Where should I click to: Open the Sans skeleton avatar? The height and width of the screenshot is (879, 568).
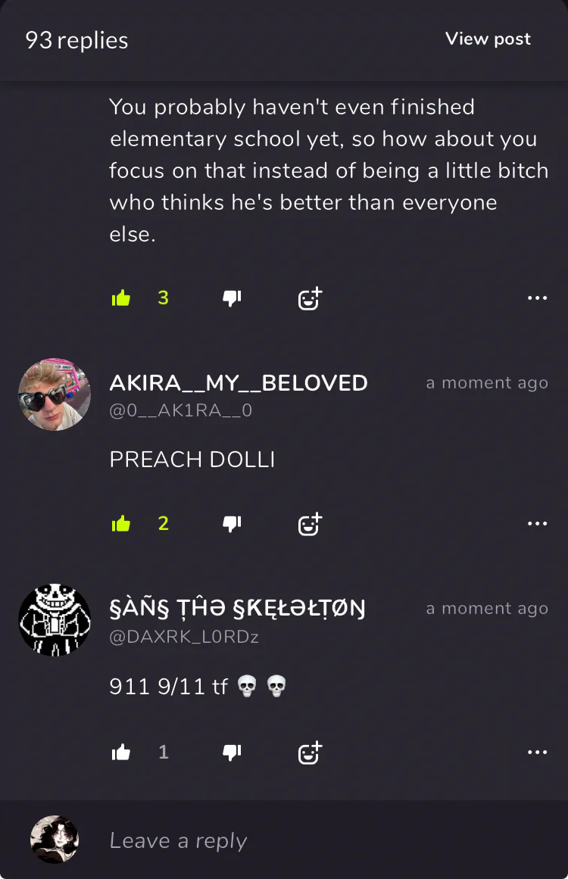point(55,620)
